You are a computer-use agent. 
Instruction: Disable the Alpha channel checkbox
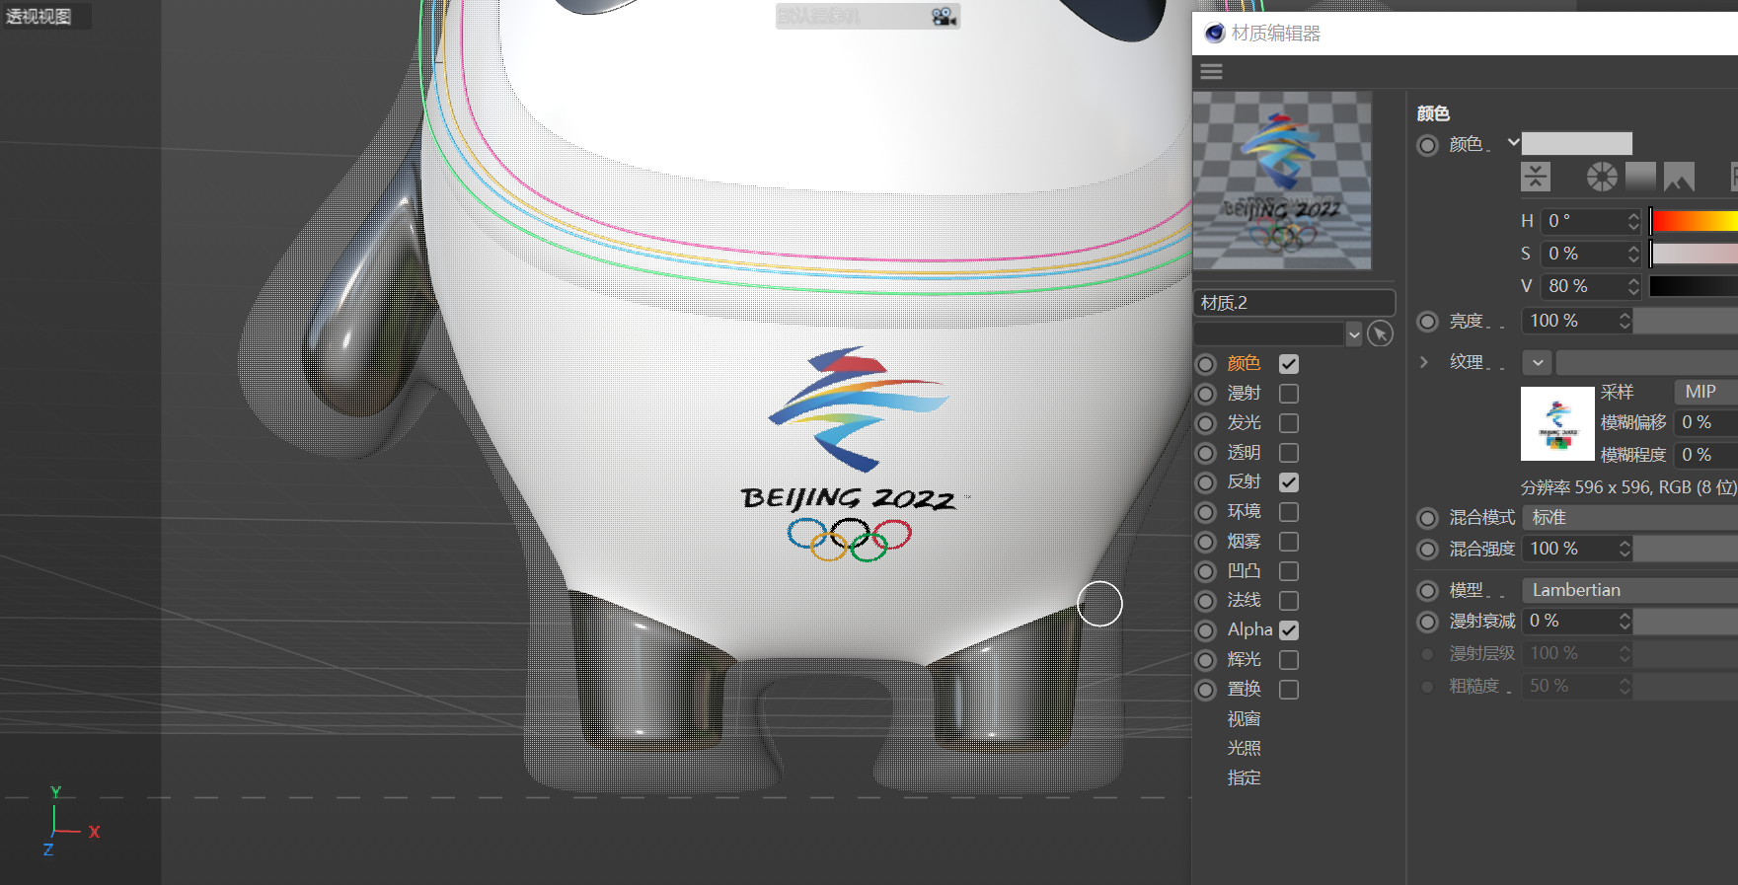[1289, 630]
